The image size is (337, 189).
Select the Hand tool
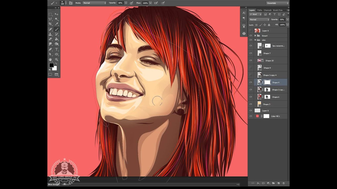pos(50,60)
